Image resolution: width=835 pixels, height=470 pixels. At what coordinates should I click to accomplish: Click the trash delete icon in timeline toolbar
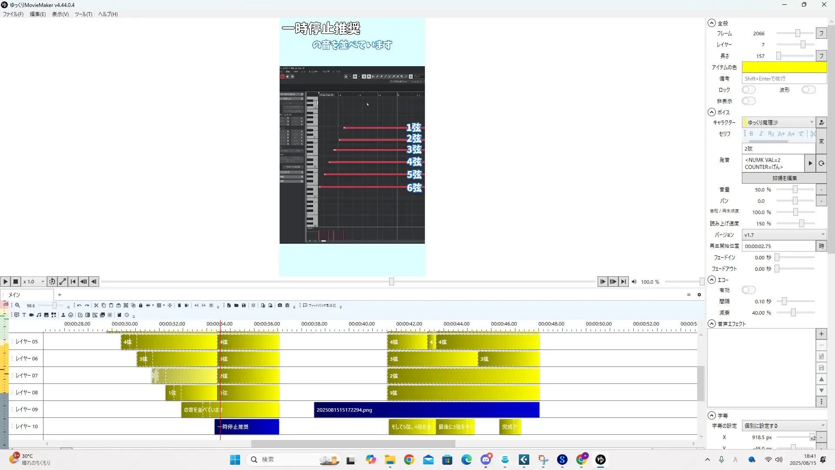(179, 305)
